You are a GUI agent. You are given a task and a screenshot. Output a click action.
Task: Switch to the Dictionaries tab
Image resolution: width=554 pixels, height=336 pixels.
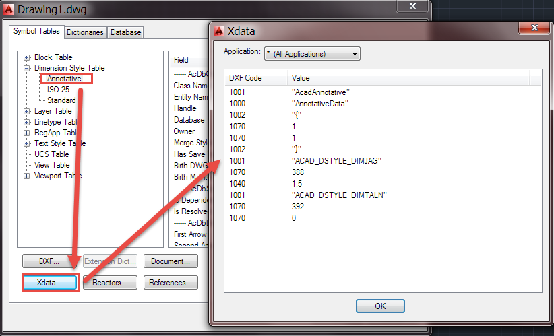85,32
